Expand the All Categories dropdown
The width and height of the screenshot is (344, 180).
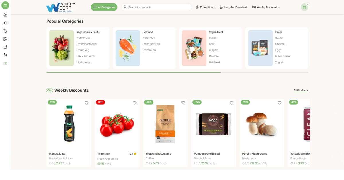click(104, 7)
